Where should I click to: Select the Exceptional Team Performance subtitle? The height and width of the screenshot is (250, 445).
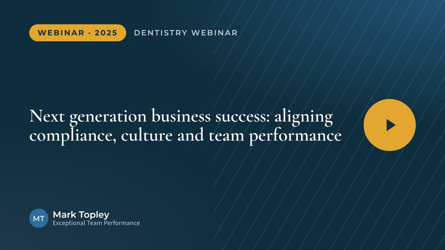pos(96,223)
